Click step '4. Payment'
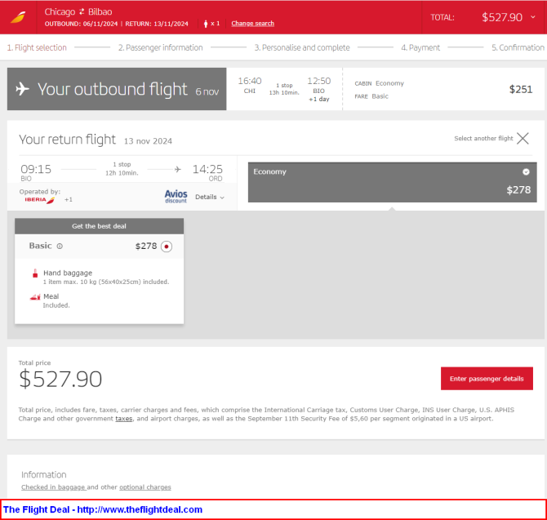 (x=420, y=47)
